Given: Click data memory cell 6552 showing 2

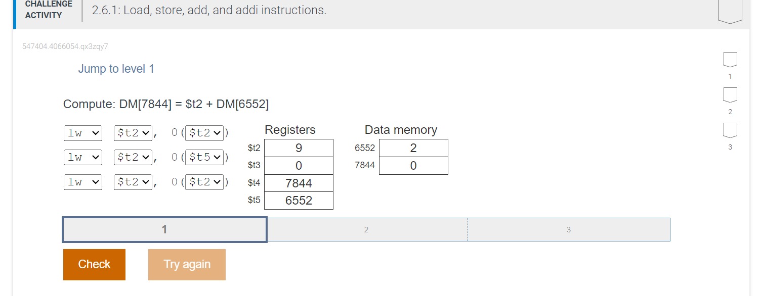Looking at the screenshot, I should pos(413,147).
